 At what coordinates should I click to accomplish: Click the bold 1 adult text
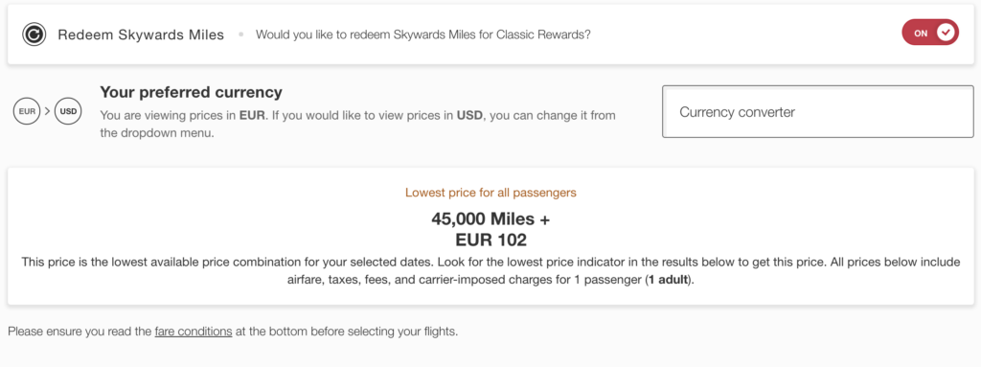[669, 281]
